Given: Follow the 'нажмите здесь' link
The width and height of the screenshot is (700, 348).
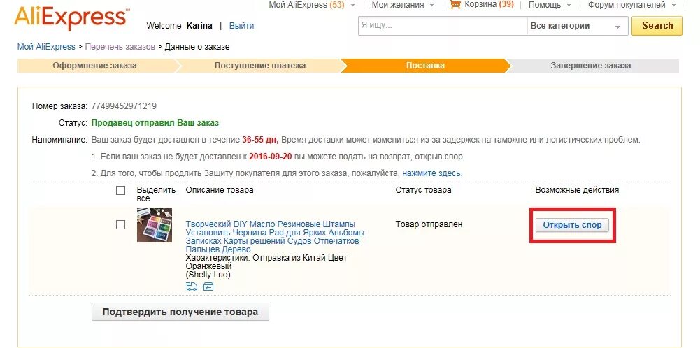Looking at the screenshot, I should (x=431, y=173).
